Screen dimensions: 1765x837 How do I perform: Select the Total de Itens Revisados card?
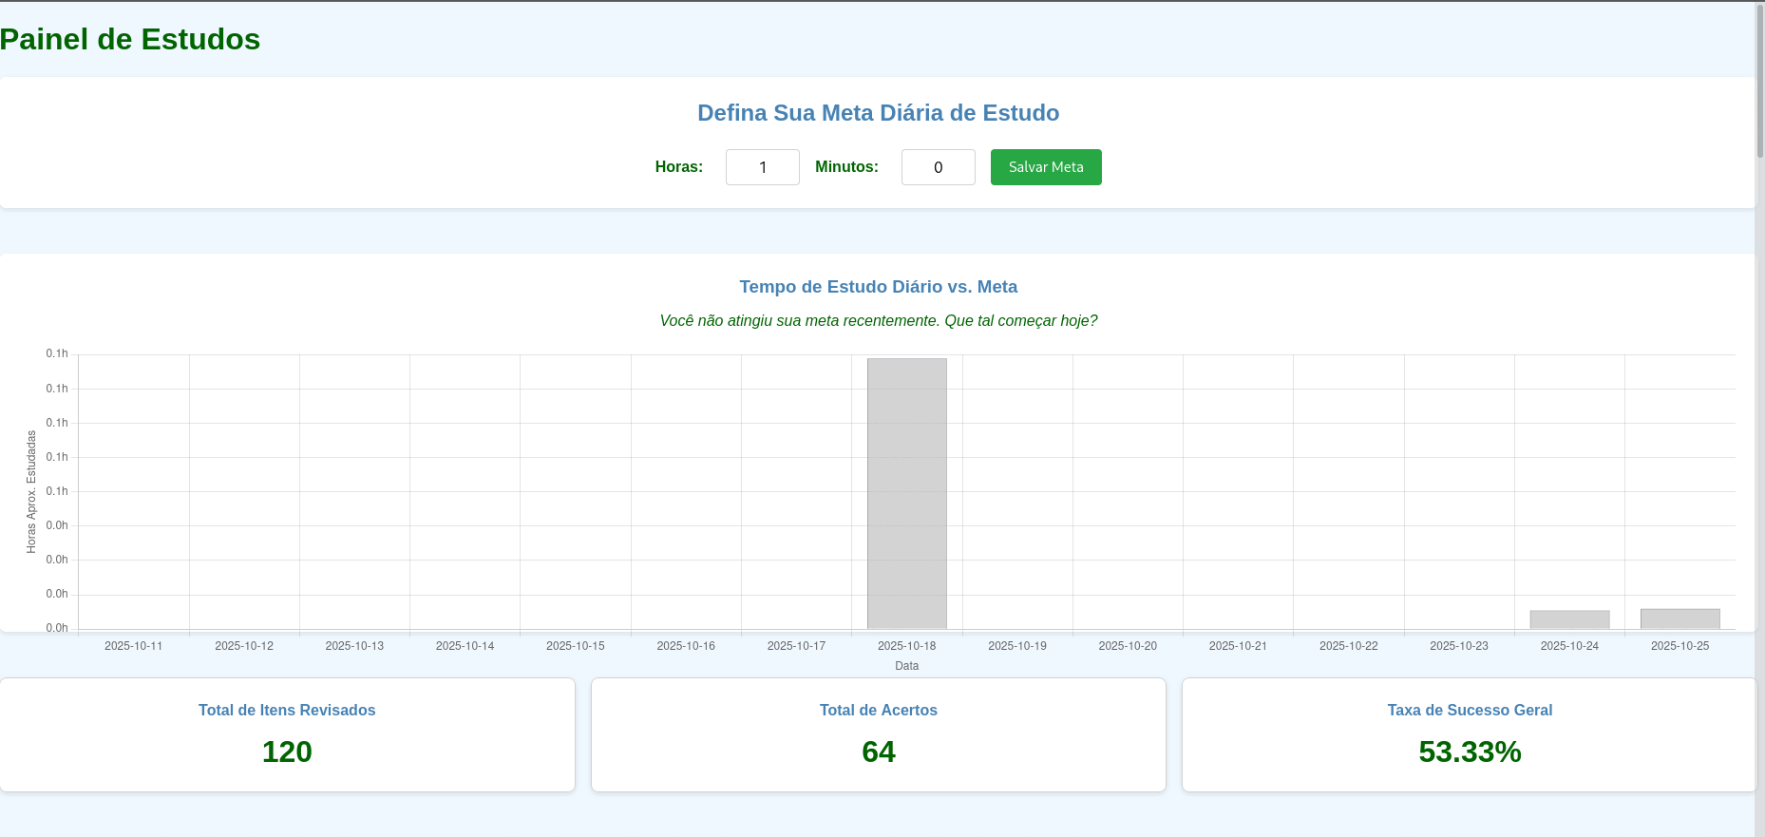[287, 734]
